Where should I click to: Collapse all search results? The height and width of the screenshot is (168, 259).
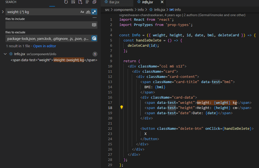click(94, 2)
